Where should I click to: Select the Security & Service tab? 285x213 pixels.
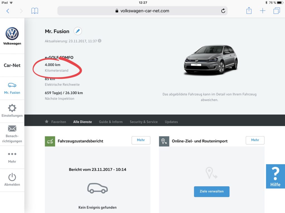point(144,122)
